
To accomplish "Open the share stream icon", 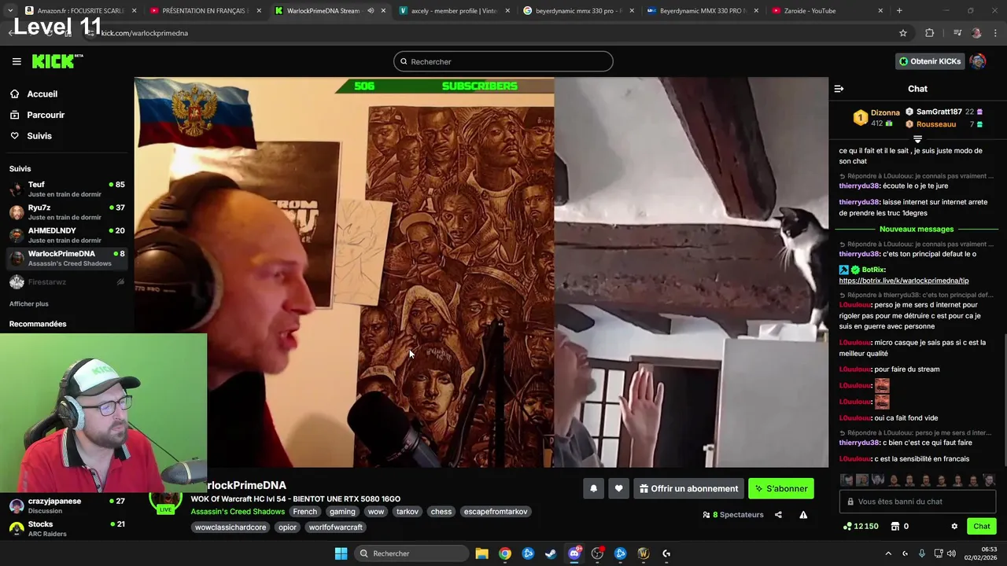I will coord(778,515).
